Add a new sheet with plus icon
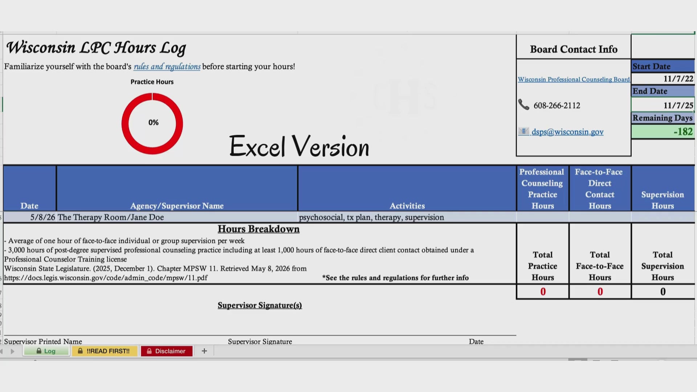 (x=204, y=351)
